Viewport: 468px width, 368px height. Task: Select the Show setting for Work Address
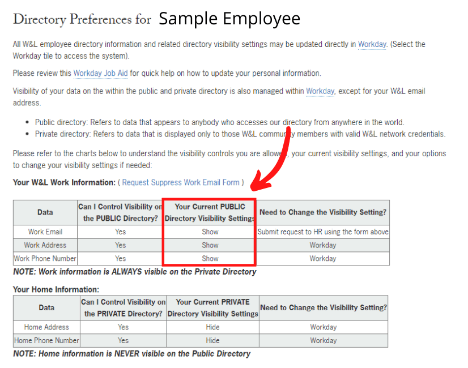tap(210, 245)
